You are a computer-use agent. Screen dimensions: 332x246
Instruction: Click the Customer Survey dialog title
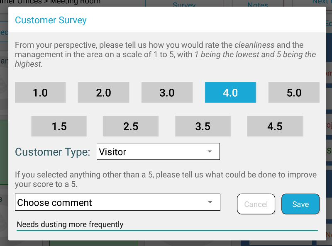(x=51, y=20)
